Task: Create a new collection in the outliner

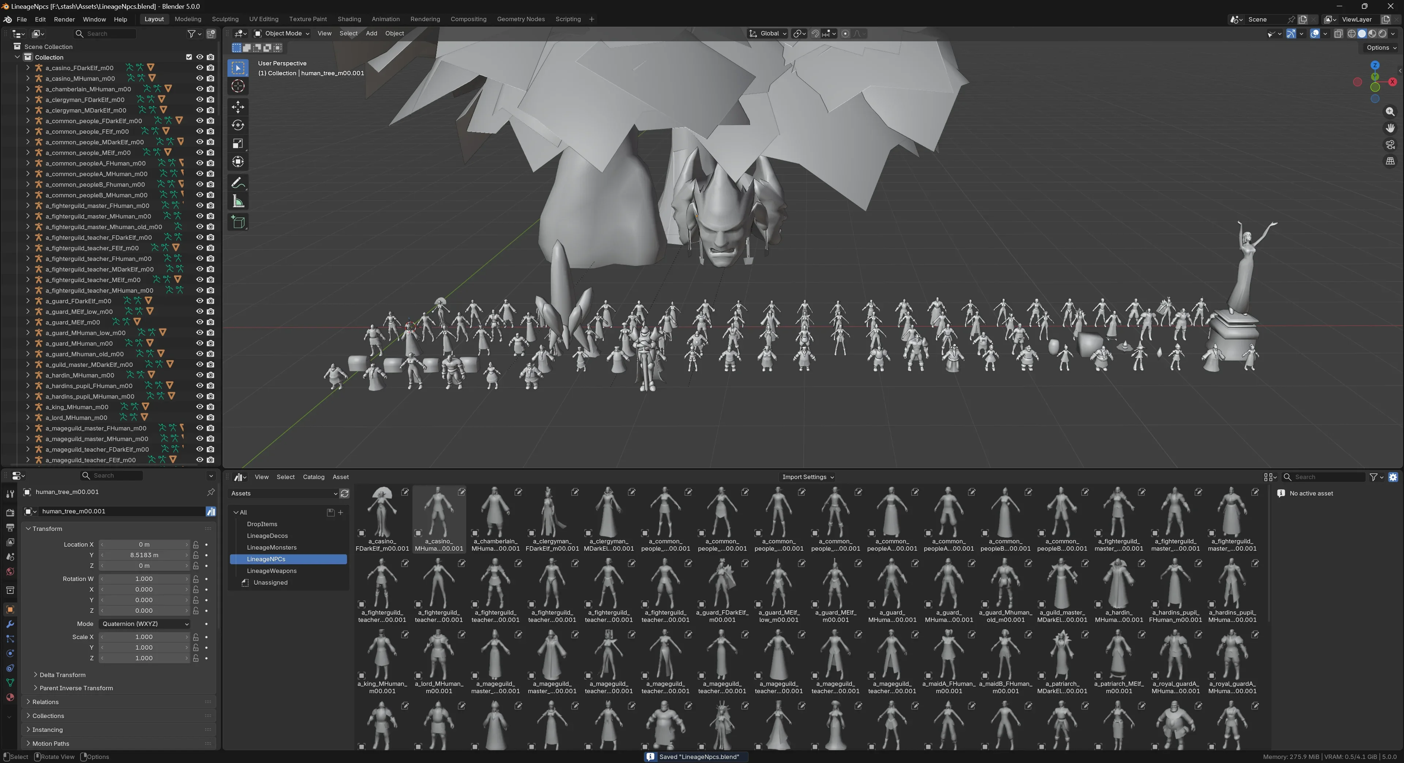Action: pyautogui.click(x=211, y=34)
